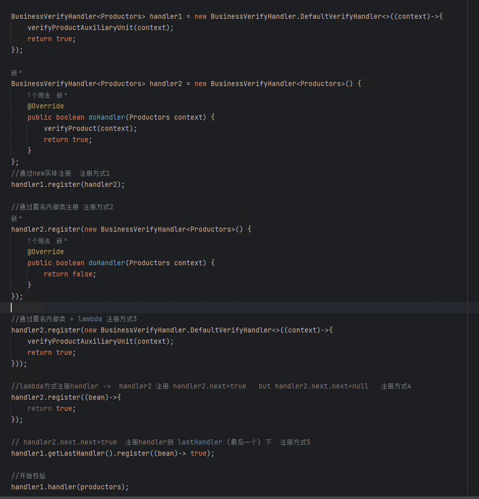Click "1个用法" hint inside handler2.register anonymous class
This screenshot has height=499, width=479.
[x=39, y=241]
